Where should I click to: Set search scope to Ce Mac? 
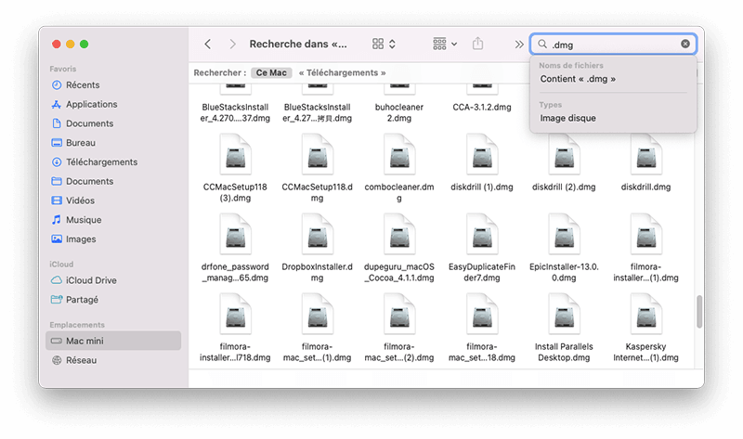point(271,72)
